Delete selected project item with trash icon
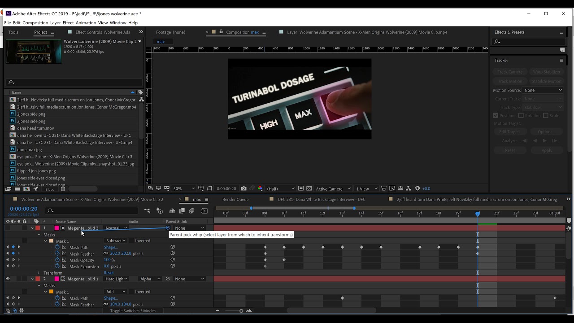 coord(63,189)
